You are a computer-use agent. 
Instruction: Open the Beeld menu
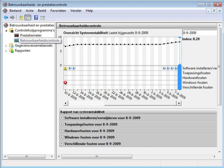(x=42, y=11)
